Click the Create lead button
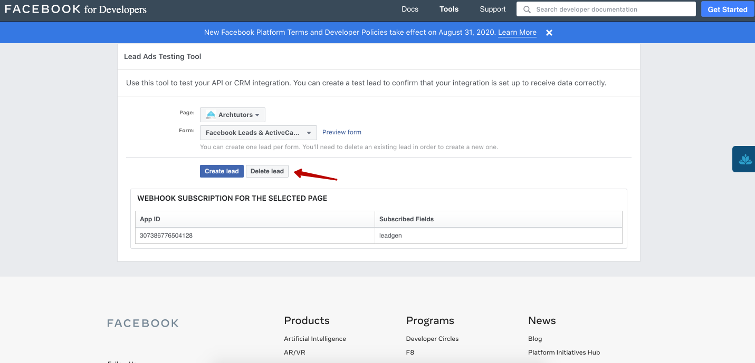Image resolution: width=755 pixels, height=363 pixels. coord(222,171)
